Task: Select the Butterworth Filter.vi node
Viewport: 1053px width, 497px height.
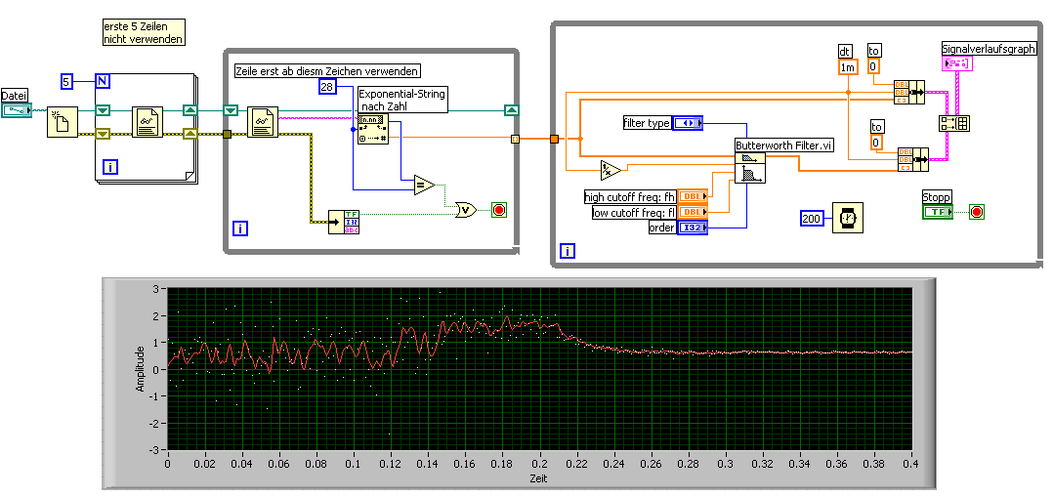Action: coord(750,167)
